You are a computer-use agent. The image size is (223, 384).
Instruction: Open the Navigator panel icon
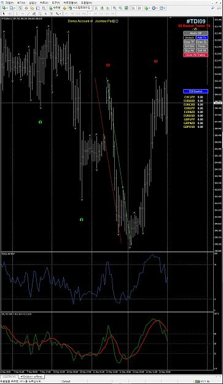pyautogui.click(x=31, y=8)
